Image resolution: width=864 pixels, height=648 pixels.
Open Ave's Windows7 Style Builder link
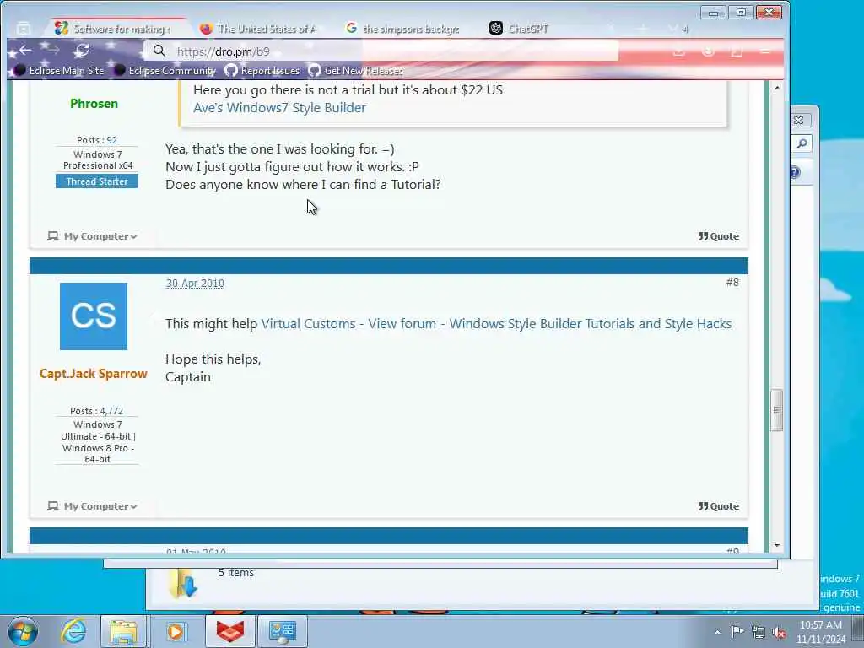point(279,107)
